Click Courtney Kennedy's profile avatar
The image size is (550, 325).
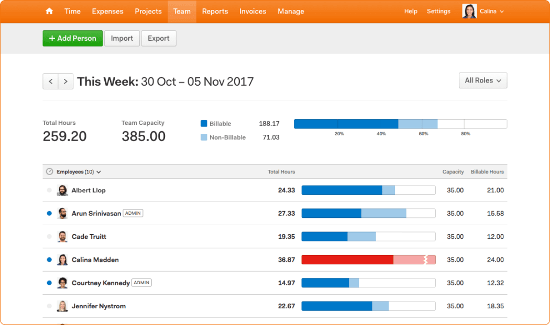pos(62,283)
